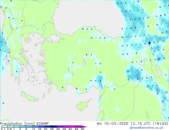The height and width of the screenshot is (130, 169).
Task: Pick the lightest 0.1–0.5 mm legend swatch
Action: 5,127
